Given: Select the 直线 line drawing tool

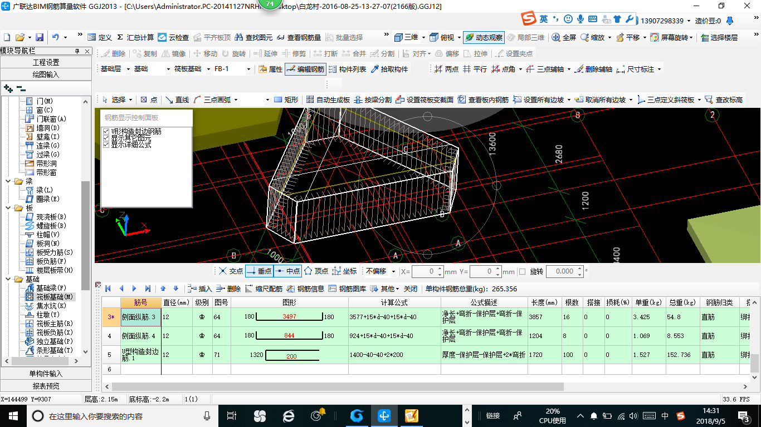Looking at the screenshot, I should click(x=177, y=100).
